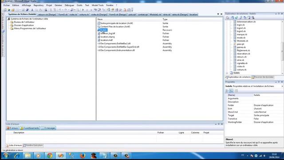Toggle auto-hide pin on Liste d'erreurs panel
The width and height of the screenshot is (284, 160).
tap(219, 124)
